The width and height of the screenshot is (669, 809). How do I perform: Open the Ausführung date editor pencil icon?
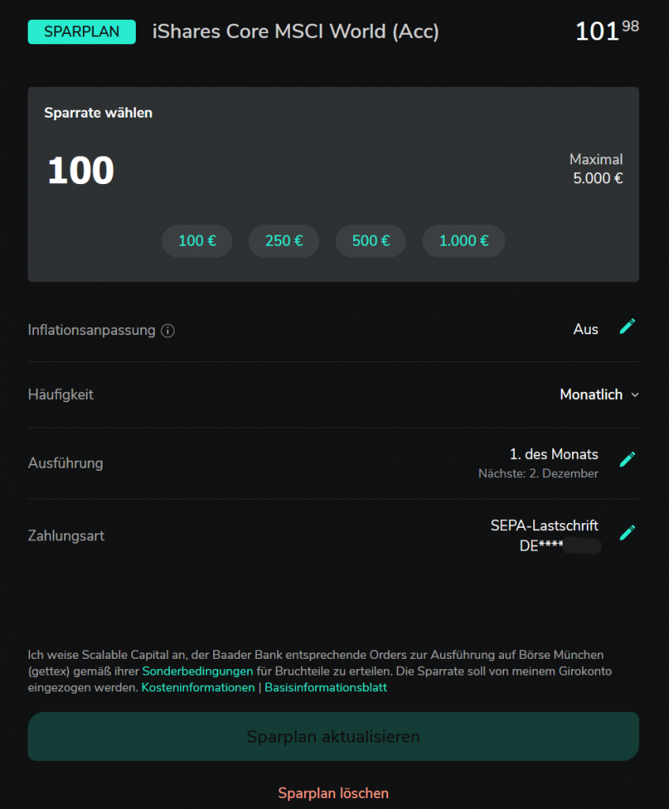628,459
